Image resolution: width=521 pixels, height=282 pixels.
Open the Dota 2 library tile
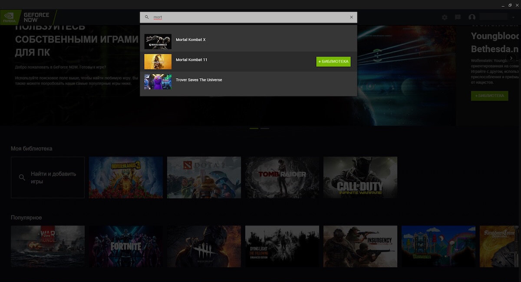tap(204, 177)
